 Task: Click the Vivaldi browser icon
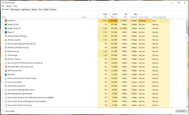click(x=6, y=21)
